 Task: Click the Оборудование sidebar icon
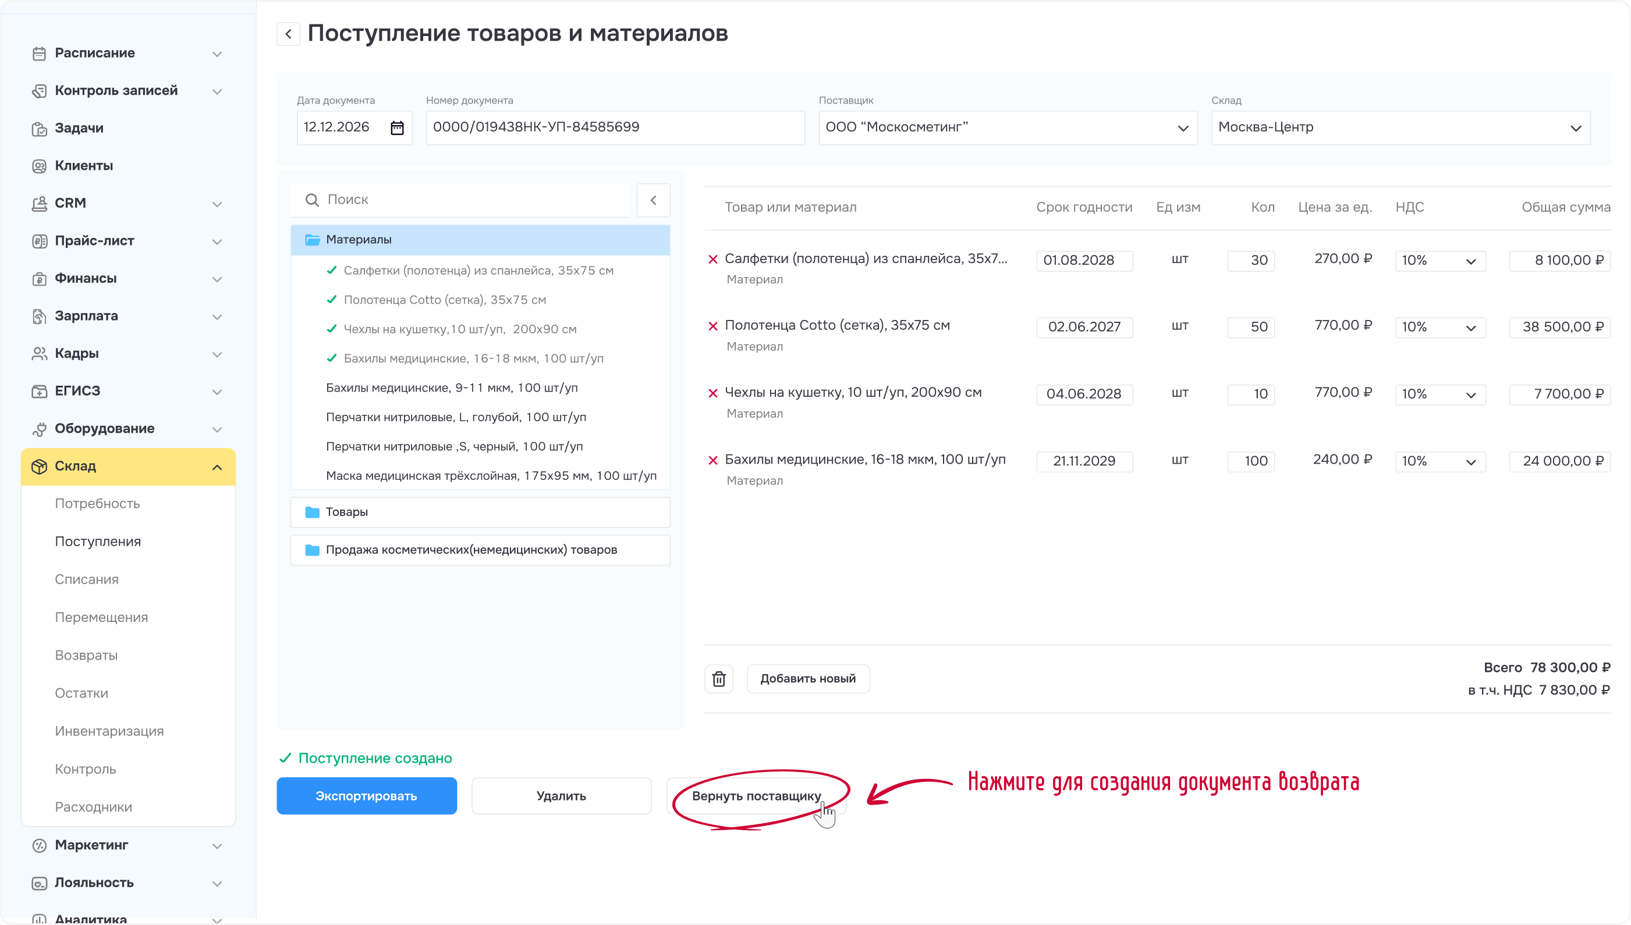click(40, 429)
